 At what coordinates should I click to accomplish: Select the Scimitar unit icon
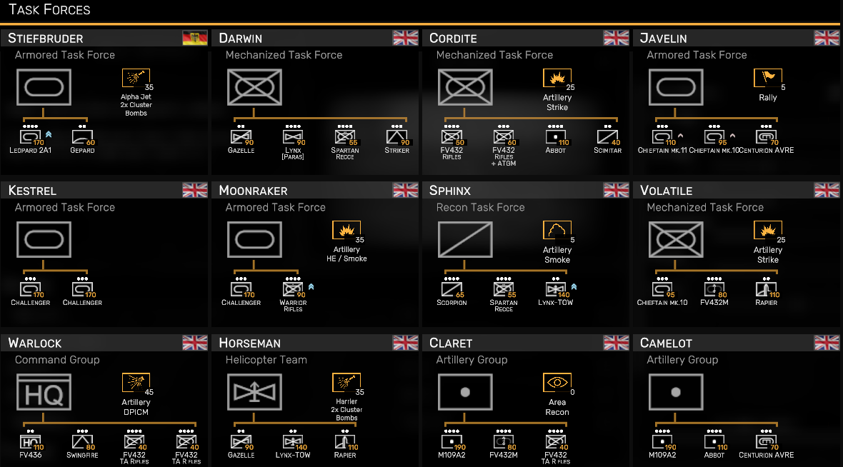[x=607, y=137]
